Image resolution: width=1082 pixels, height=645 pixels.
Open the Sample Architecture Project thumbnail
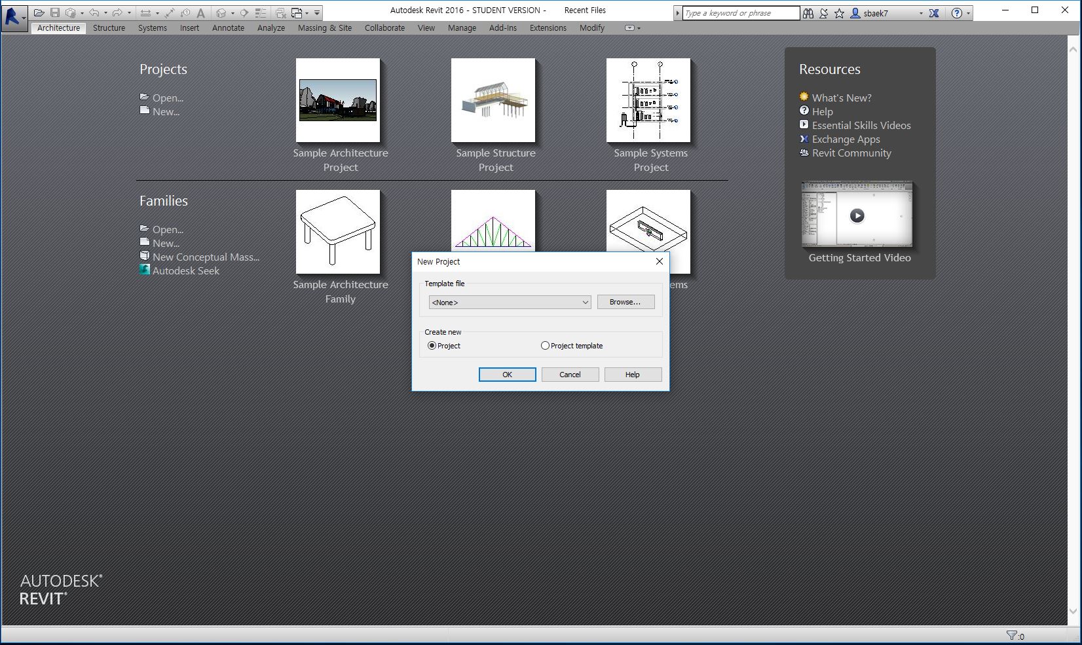point(338,100)
